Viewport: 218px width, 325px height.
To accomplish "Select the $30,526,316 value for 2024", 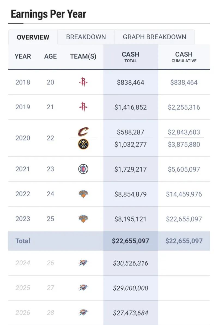I will tap(131, 263).
